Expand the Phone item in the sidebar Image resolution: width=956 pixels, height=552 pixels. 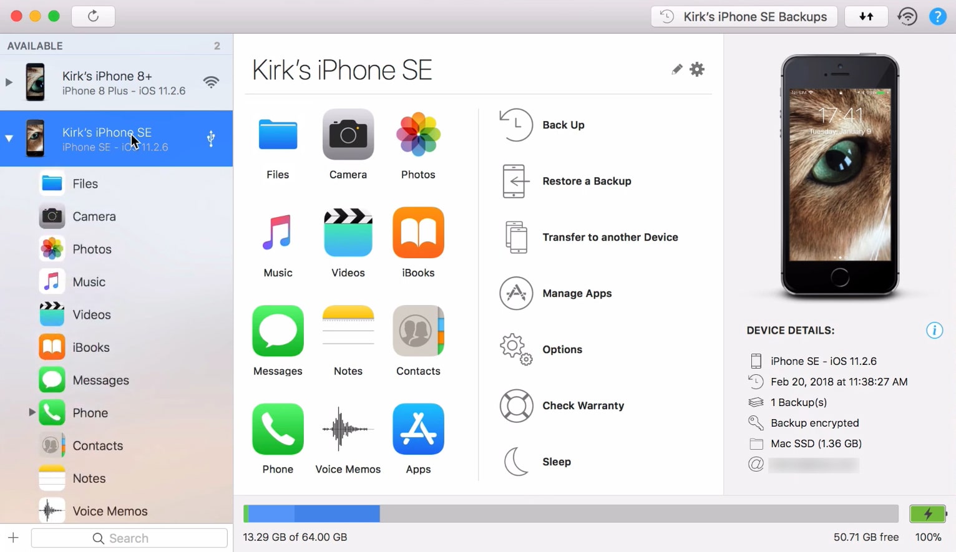click(x=32, y=412)
